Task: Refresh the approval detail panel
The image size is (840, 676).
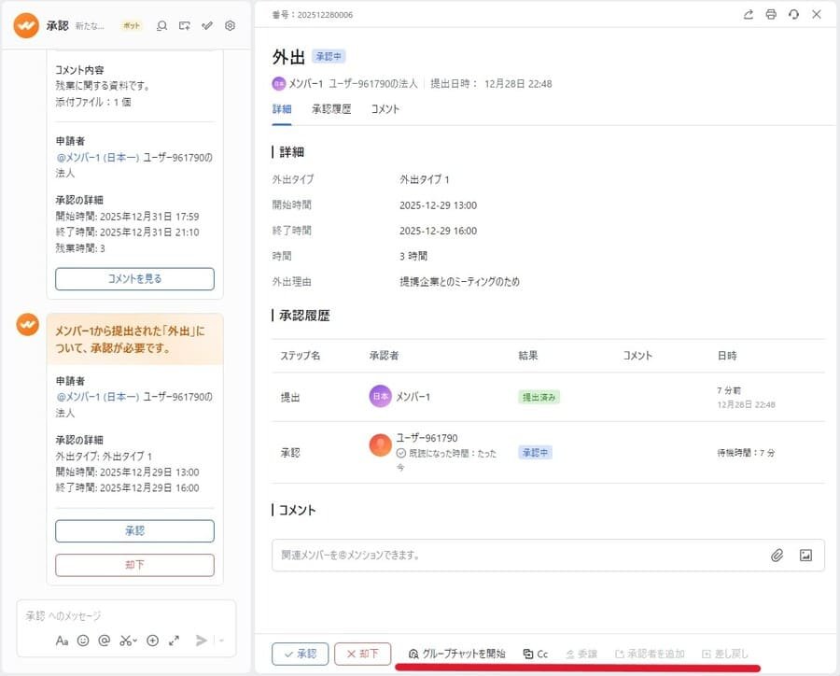Action: coord(794,15)
